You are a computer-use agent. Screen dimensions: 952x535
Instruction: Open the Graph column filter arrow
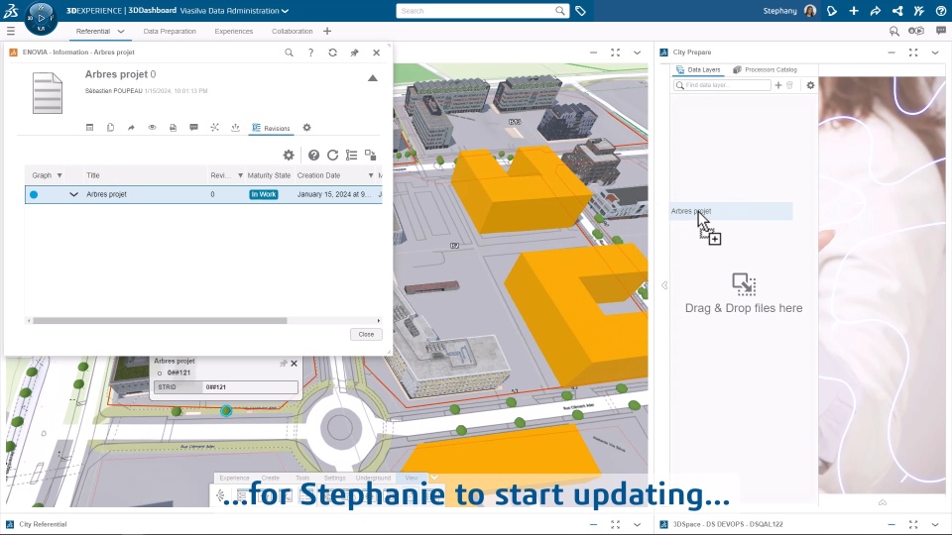(x=59, y=175)
